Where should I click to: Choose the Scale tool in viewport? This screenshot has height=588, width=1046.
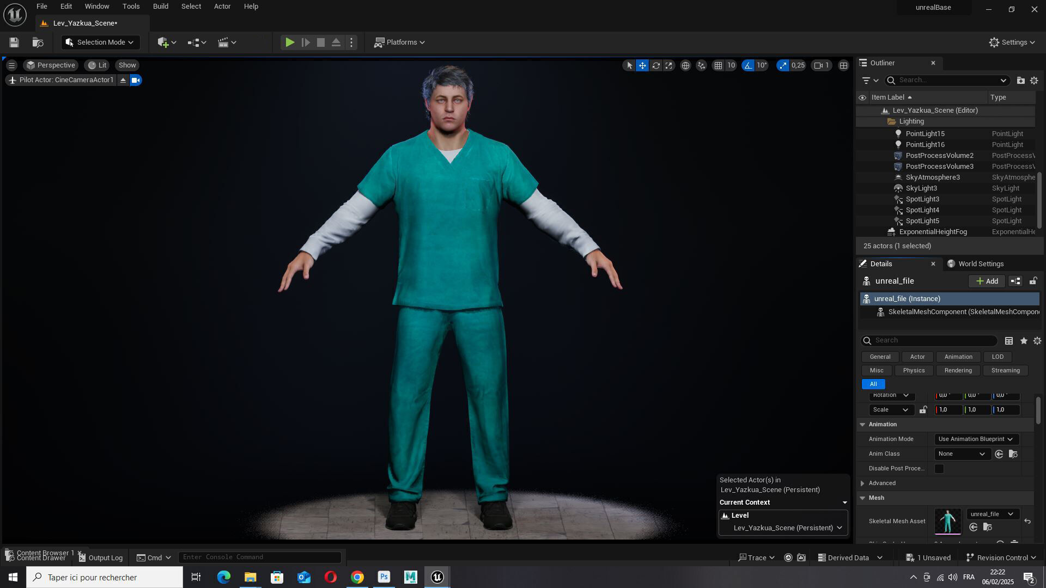[x=669, y=65]
